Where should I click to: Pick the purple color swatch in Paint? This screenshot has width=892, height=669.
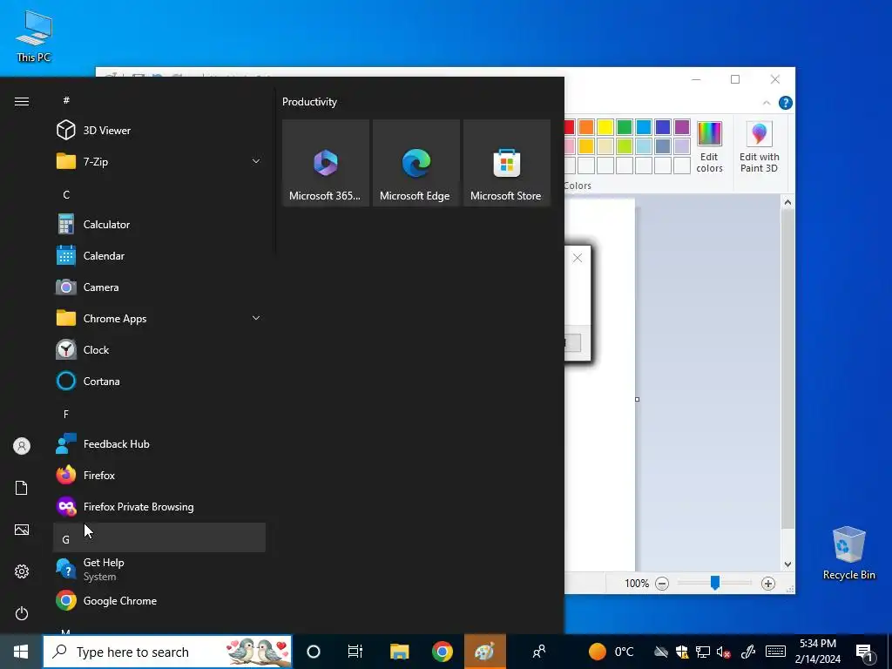pyautogui.click(x=682, y=127)
